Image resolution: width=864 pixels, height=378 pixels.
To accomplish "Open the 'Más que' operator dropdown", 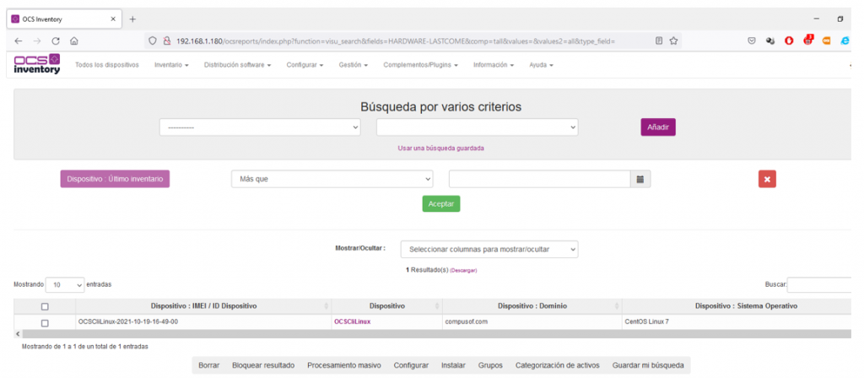I will (x=332, y=179).
